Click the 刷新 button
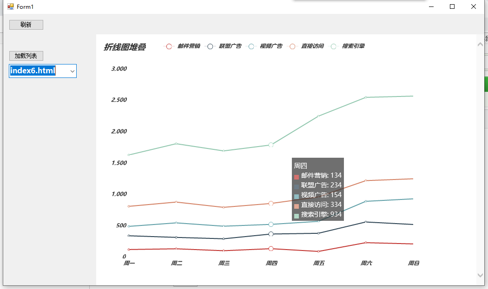Viewport: 488px width, 289px height. (x=26, y=25)
